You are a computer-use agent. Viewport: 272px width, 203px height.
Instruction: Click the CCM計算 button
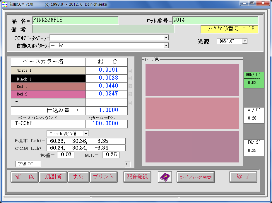(53, 177)
